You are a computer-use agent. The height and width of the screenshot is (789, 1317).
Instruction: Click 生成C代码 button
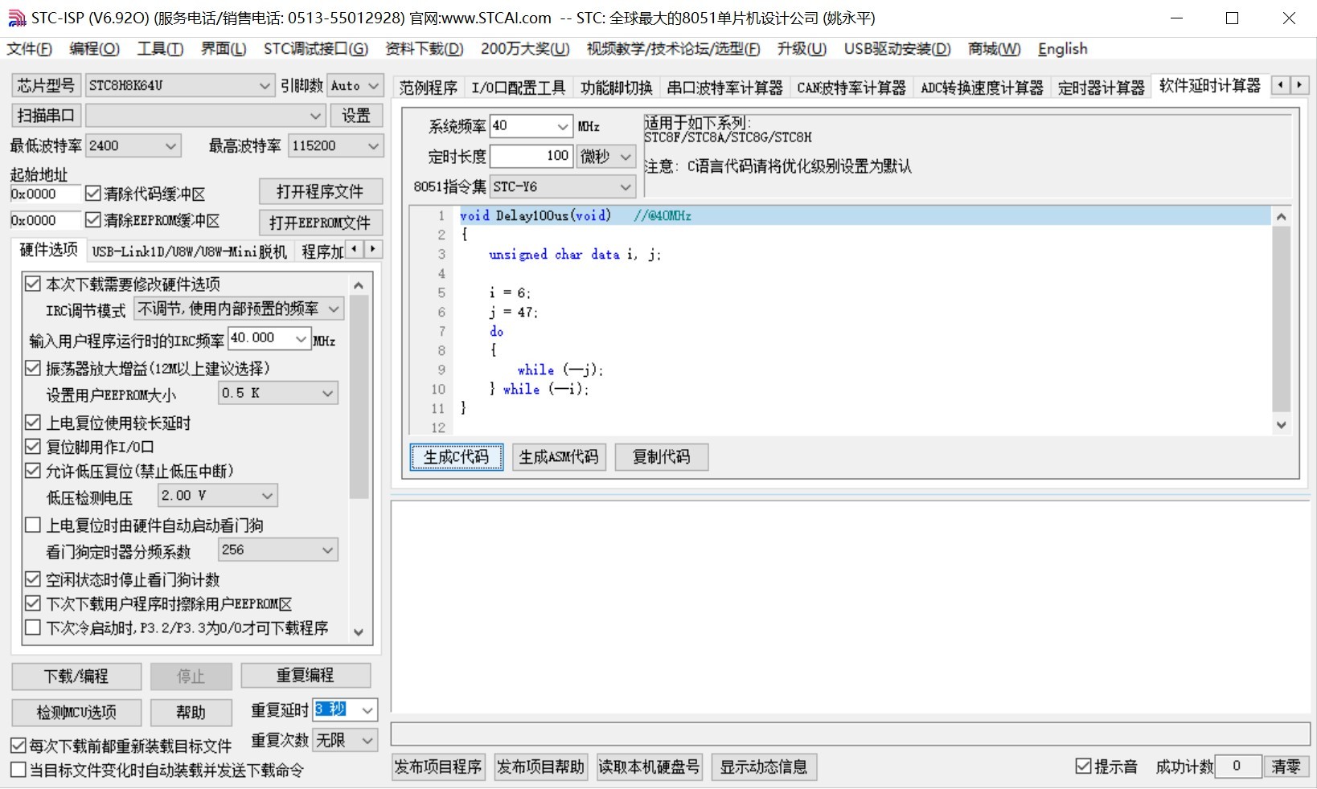[457, 457]
